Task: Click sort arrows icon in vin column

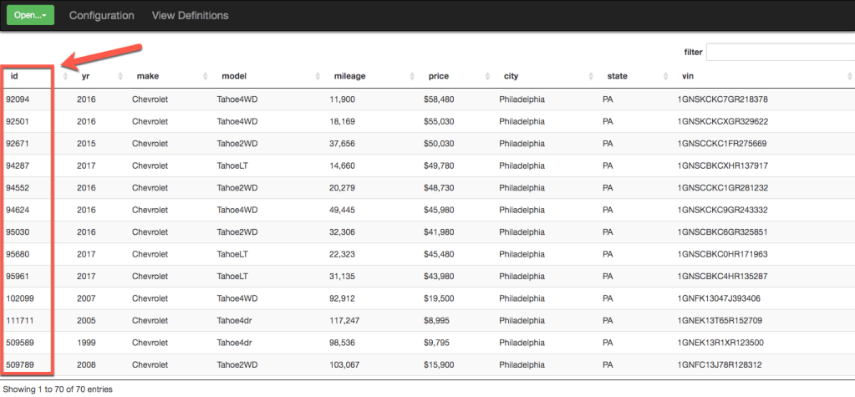Action: tap(849, 77)
